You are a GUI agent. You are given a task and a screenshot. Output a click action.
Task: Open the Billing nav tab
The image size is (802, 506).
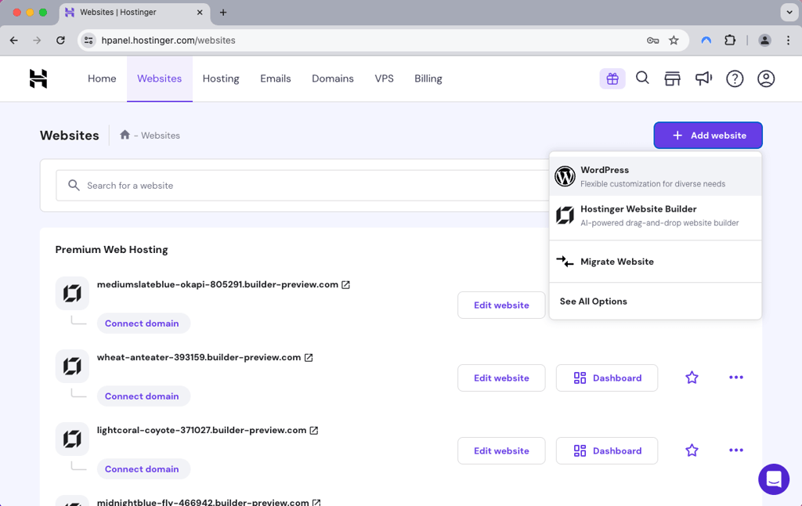click(x=428, y=78)
